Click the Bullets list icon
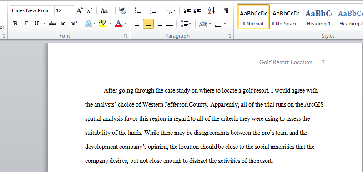The width and height of the screenshot is (363, 172). pyautogui.click(x=138, y=10)
